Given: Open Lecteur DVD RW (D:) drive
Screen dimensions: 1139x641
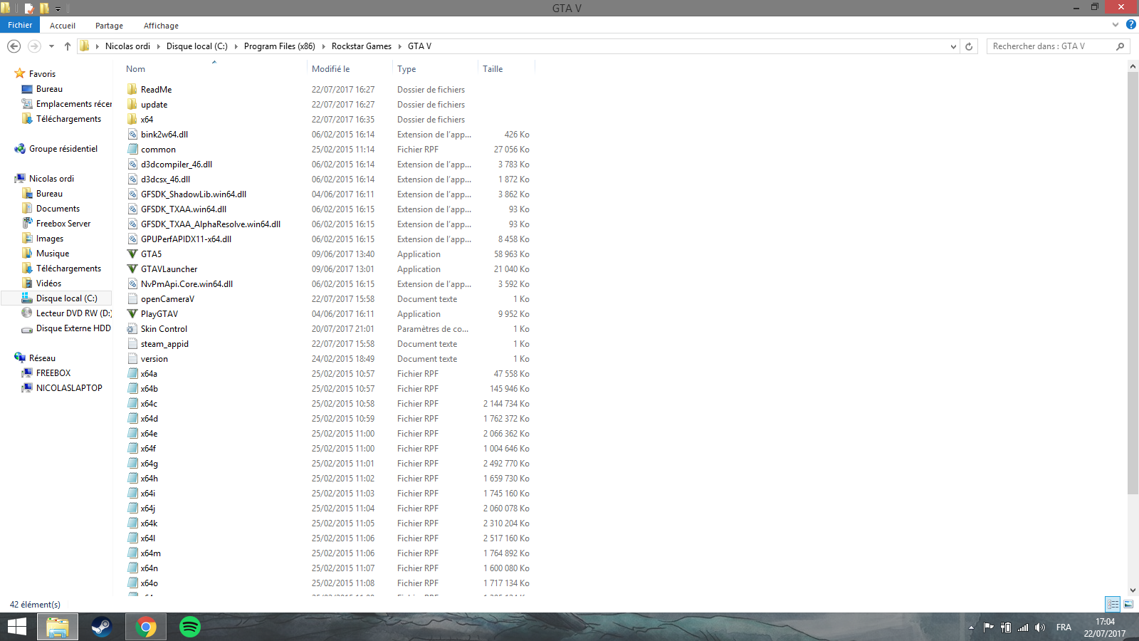Looking at the screenshot, I should [x=74, y=313].
